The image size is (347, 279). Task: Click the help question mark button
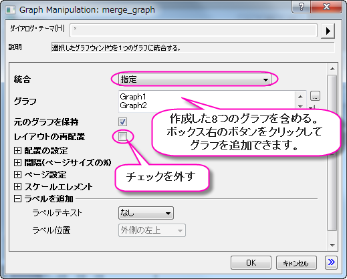coord(302,7)
